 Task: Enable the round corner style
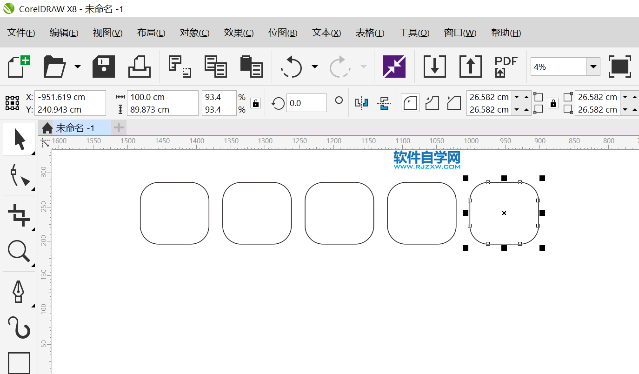tap(410, 103)
